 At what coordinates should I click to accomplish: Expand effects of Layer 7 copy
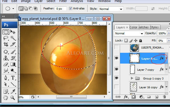point(166,69)
